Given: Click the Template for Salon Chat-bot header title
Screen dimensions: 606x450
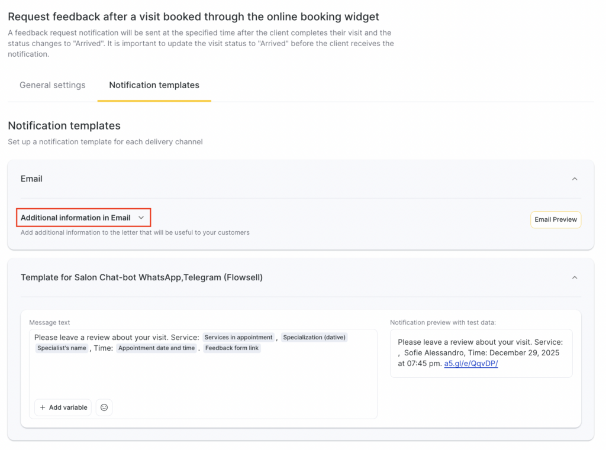Looking at the screenshot, I should [141, 277].
